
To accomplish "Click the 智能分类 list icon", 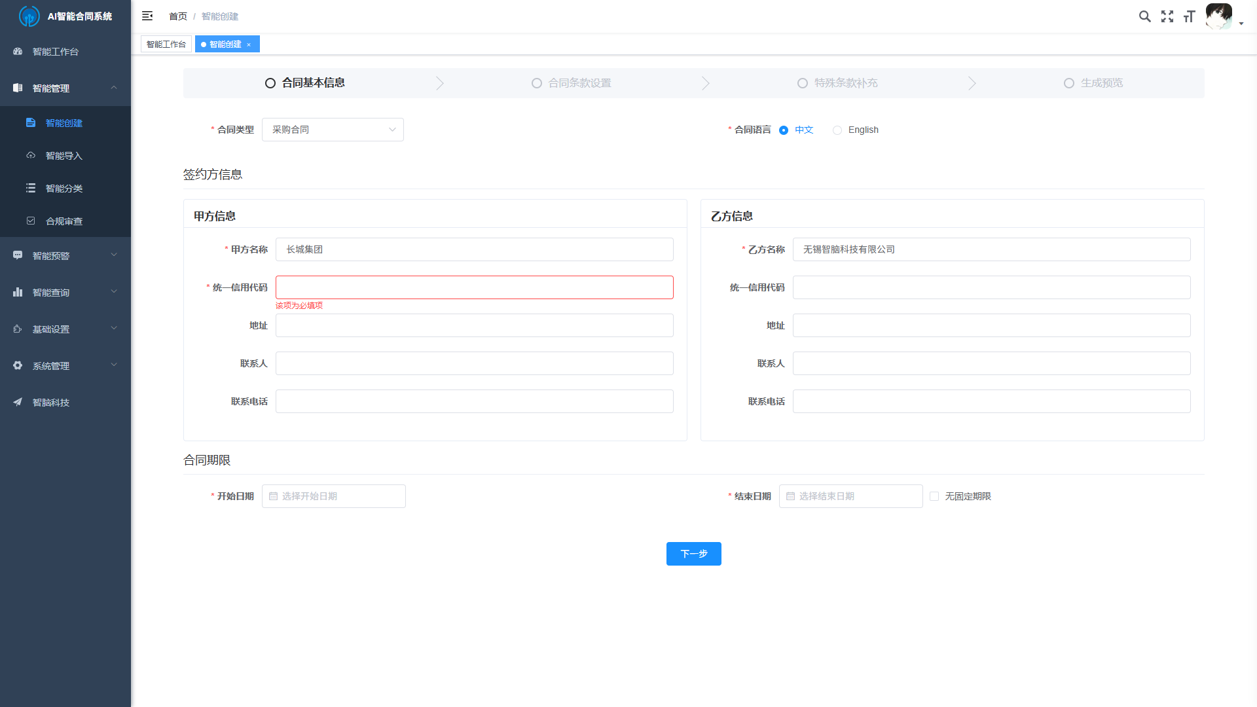I will click(x=31, y=189).
